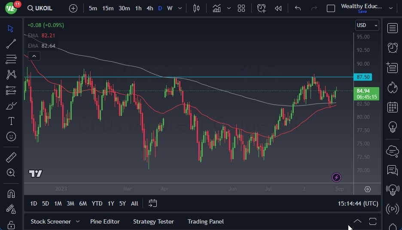
Task: Open the alerts clock icon
Action: click(392, 48)
